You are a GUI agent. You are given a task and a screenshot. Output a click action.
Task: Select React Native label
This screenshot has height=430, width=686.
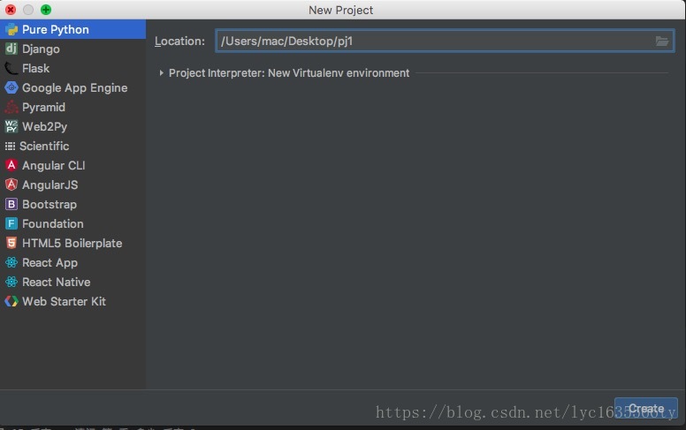57,282
